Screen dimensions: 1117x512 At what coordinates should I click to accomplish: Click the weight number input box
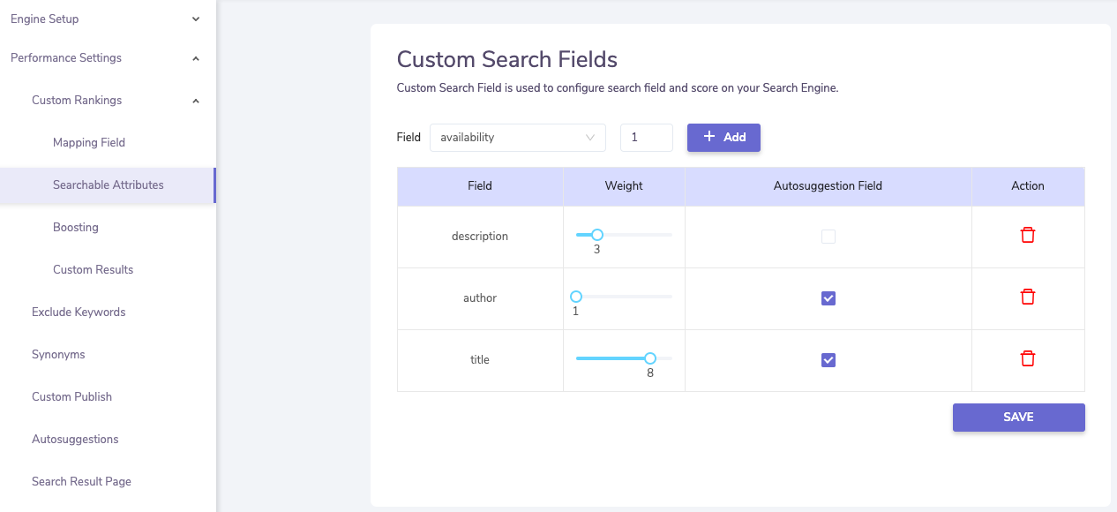646,138
